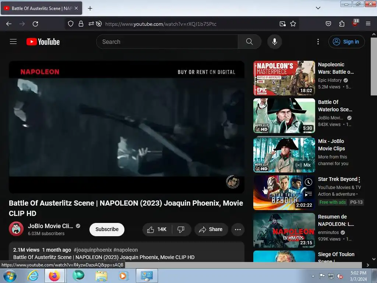This screenshot has width=377, height=283.
Task: Open Napoleonic Wars: Battle o... title
Action: click(x=336, y=68)
